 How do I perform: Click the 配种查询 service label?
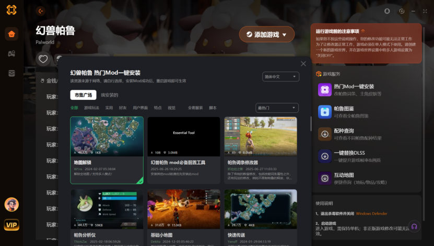(344, 131)
